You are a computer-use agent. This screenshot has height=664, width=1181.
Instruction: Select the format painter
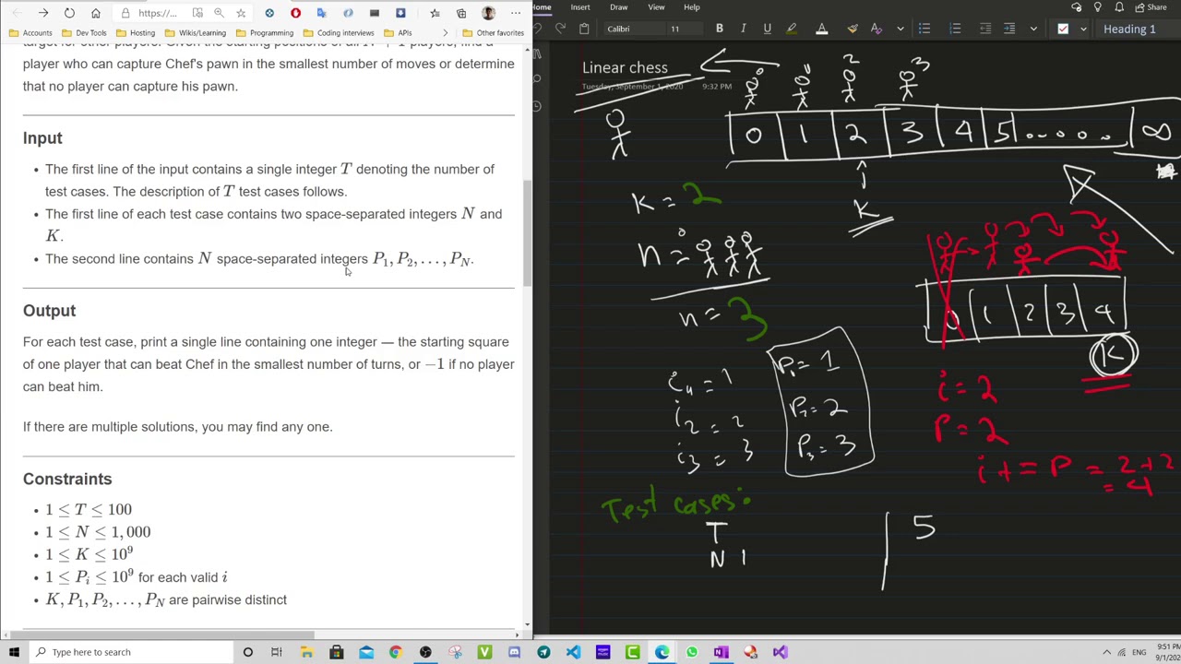852,29
